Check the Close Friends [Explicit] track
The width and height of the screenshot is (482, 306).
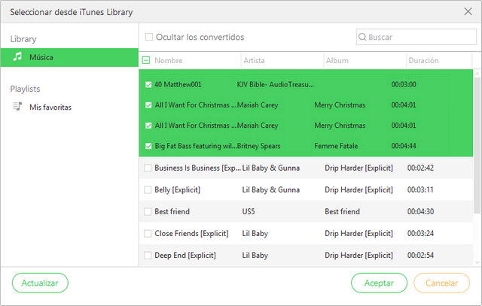(x=148, y=234)
